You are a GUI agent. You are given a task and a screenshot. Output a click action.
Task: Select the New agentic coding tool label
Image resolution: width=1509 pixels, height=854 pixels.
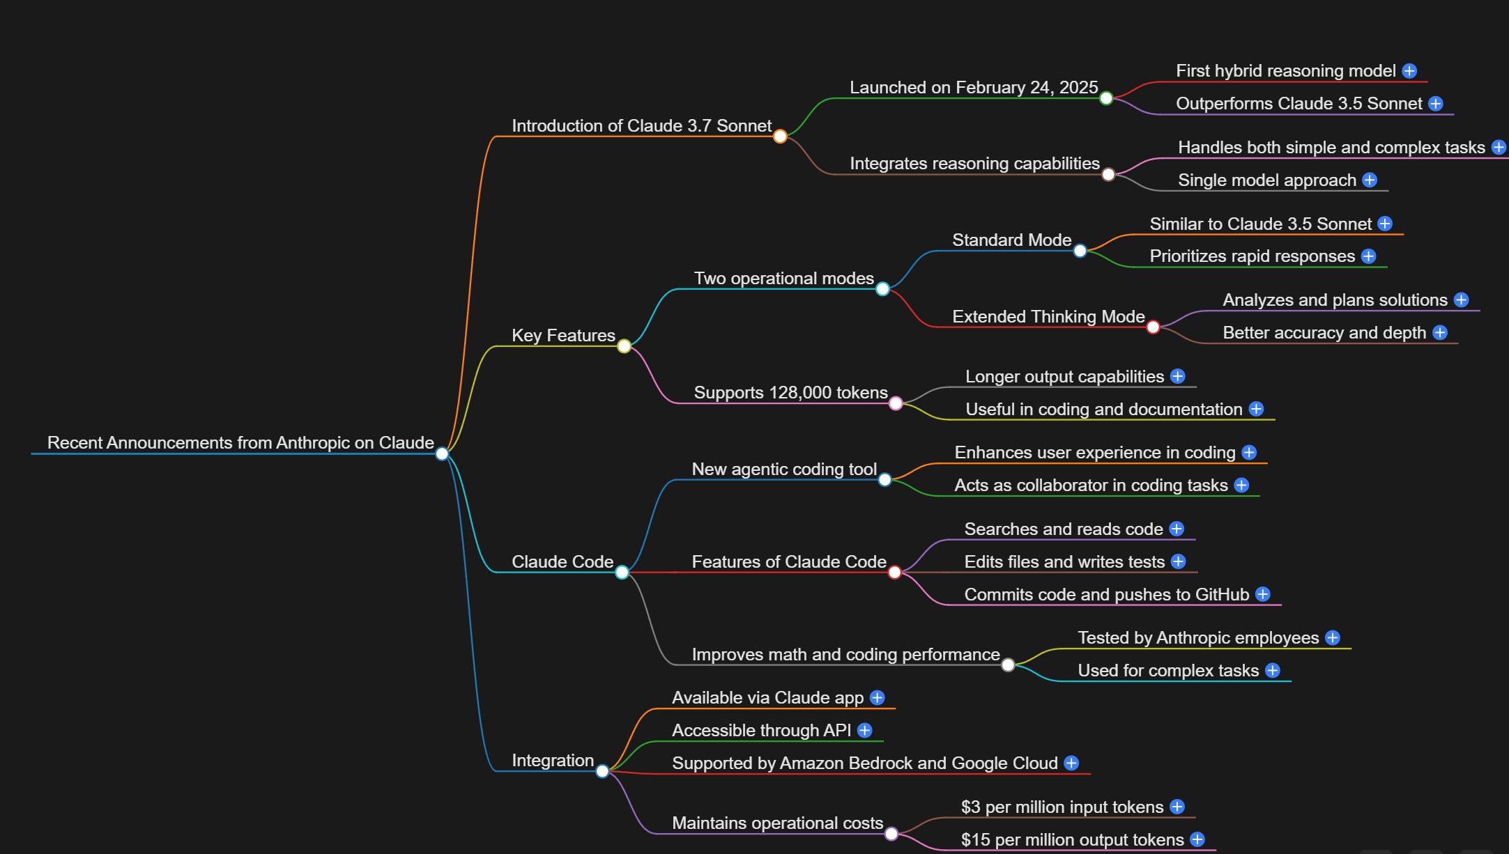point(784,469)
